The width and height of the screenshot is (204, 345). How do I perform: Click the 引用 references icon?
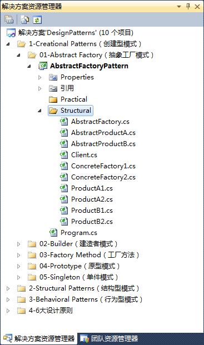point(53,88)
